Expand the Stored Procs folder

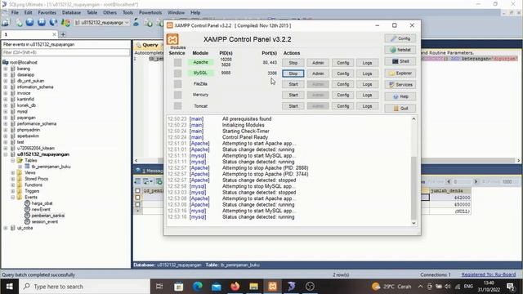coord(13,179)
